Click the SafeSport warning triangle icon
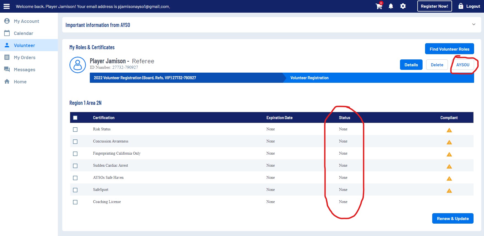Image resolution: width=484 pixels, height=236 pixels. point(449,191)
